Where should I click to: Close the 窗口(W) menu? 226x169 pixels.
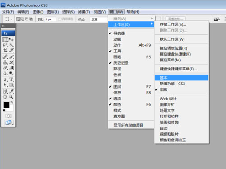tap(116, 12)
